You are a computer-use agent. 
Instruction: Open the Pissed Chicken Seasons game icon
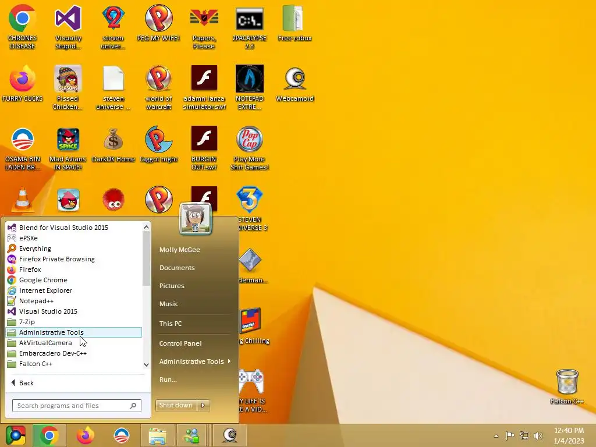pos(68,87)
